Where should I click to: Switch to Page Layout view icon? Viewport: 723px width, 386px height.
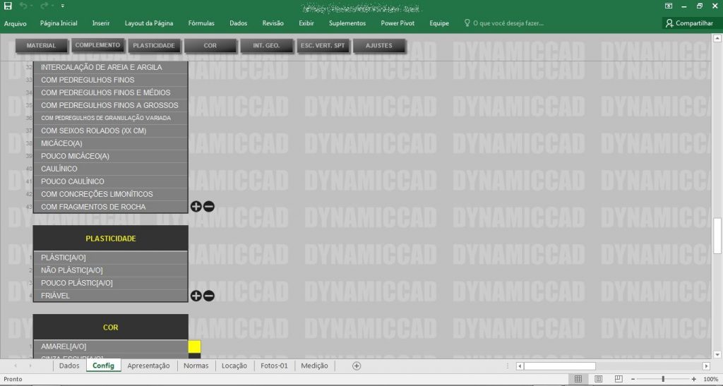tap(598, 379)
